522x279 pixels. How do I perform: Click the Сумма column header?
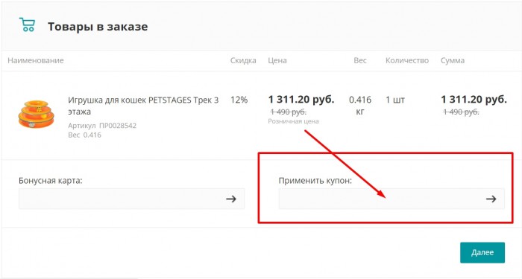[x=453, y=60]
